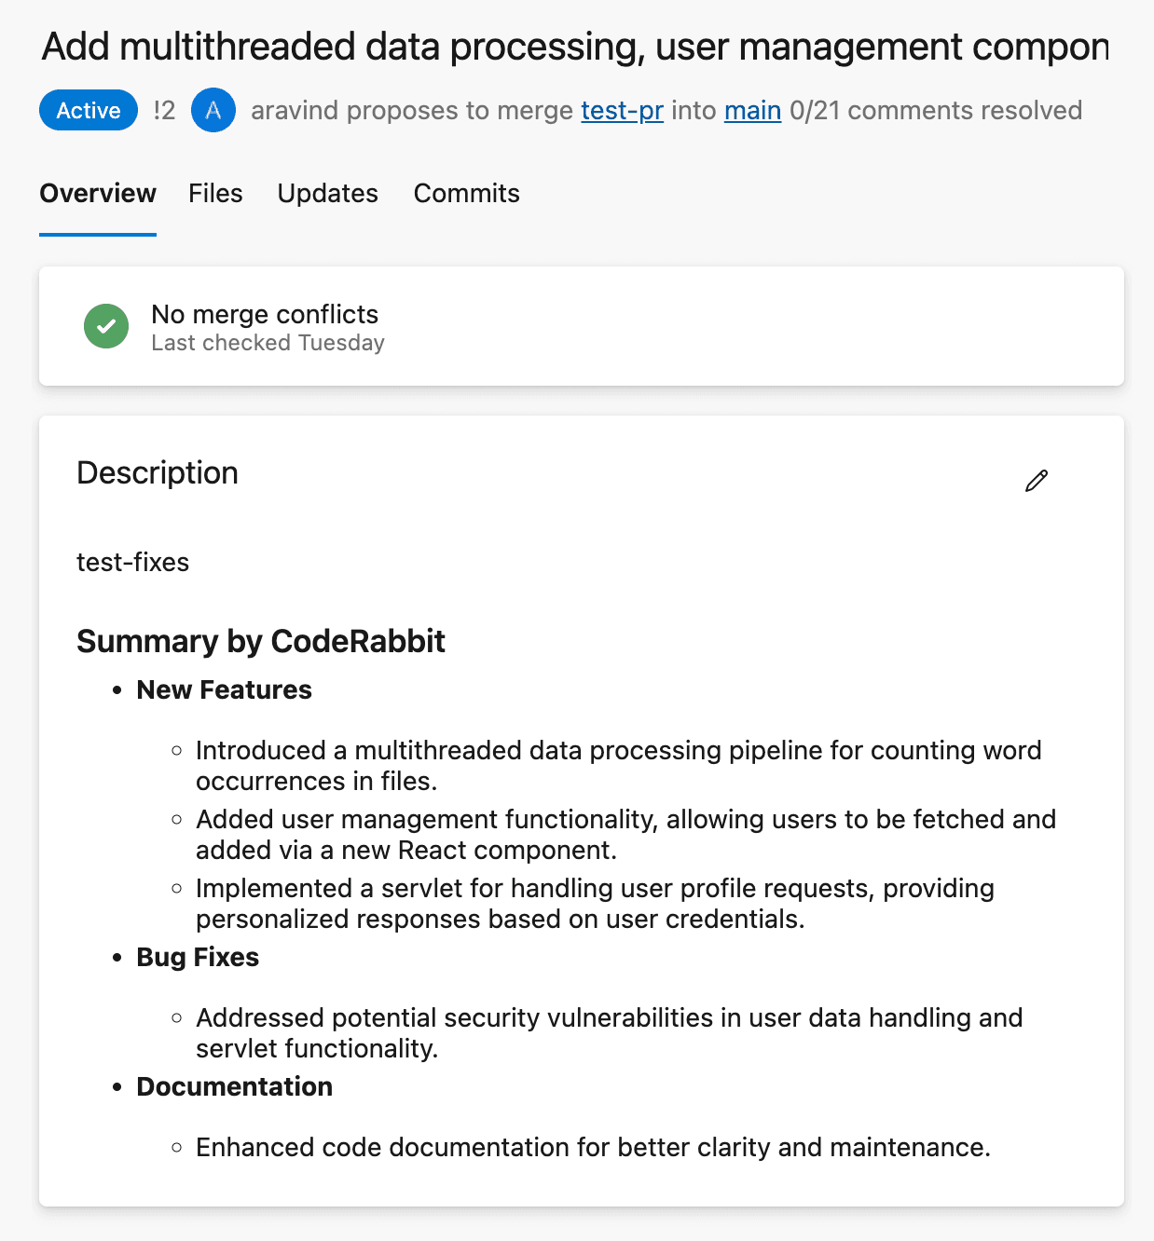Viewport: 1154px width, 1241px height.
Task: Click the pull request title heading
Action: [x=575, y=47]
